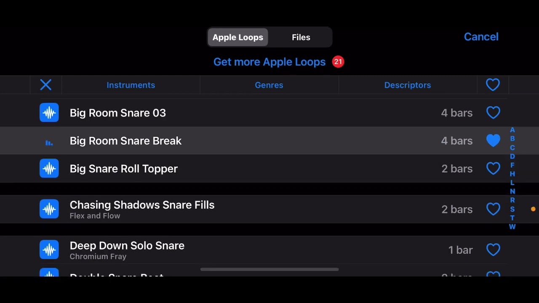Click the Chromium Fray subtitle
This screenshot has height=303, width=539.
point(98,256)
